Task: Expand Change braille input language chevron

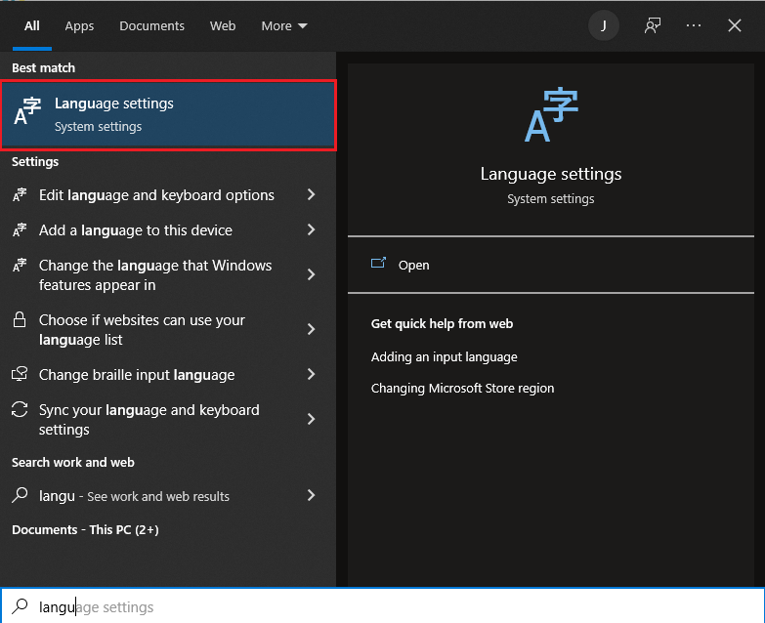Action: (x=312, y=374)
